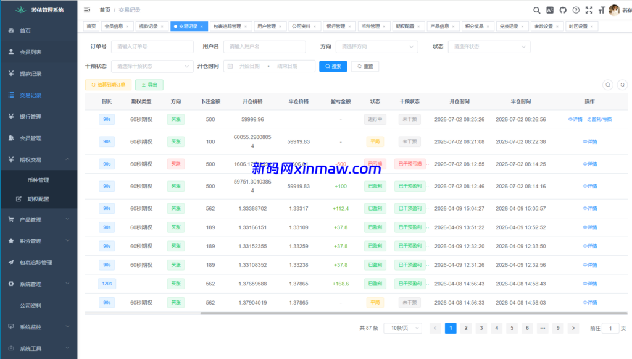632x359 pixels.
Task: Click 系统工具 toolbox icon in sidebar
Action: (x=11, y=348)
